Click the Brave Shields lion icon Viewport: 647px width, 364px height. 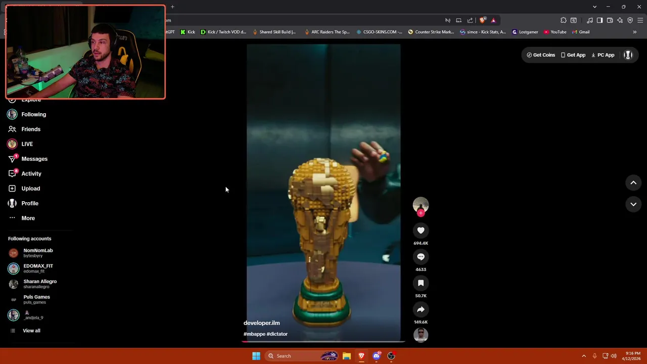point(482,20)
